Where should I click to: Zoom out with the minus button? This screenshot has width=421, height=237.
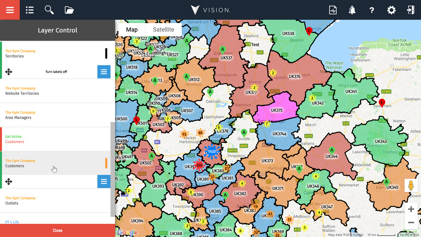point(411,223)
